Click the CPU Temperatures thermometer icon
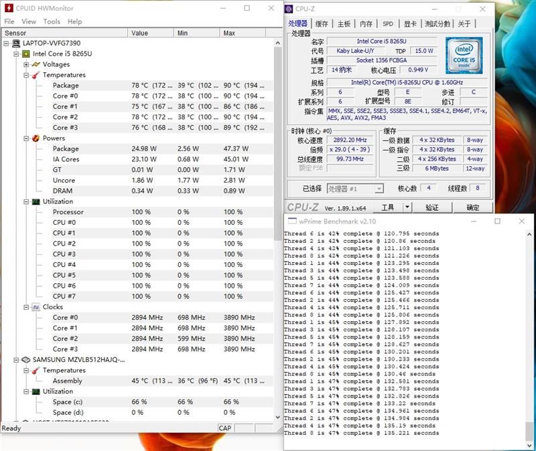536x451 pixels. (x=36, y=75)
